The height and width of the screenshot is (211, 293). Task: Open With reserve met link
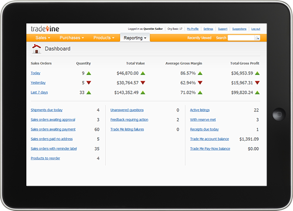coord(203,120)
